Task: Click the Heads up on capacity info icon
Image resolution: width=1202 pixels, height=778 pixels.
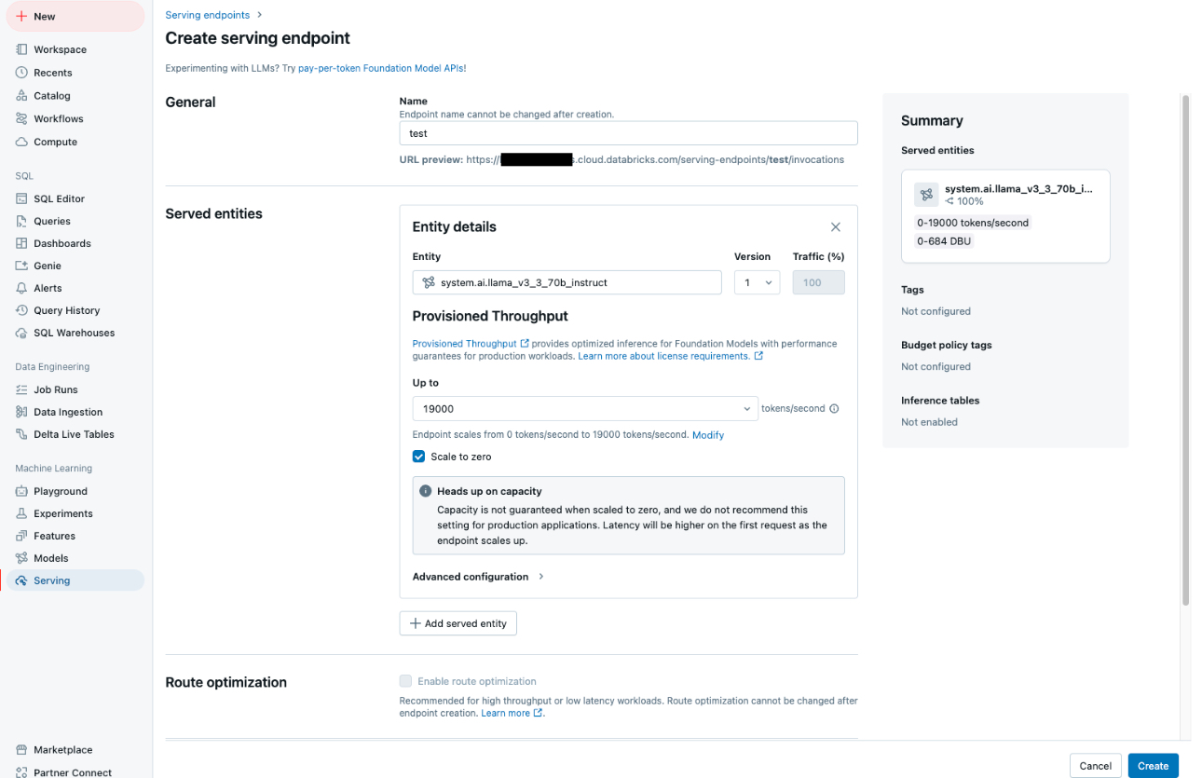Action: pos(426,491)
